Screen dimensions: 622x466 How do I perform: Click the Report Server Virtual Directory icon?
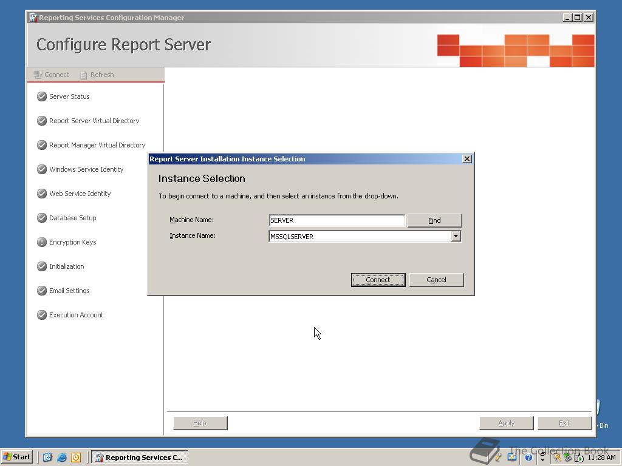[x=42, y=121]
